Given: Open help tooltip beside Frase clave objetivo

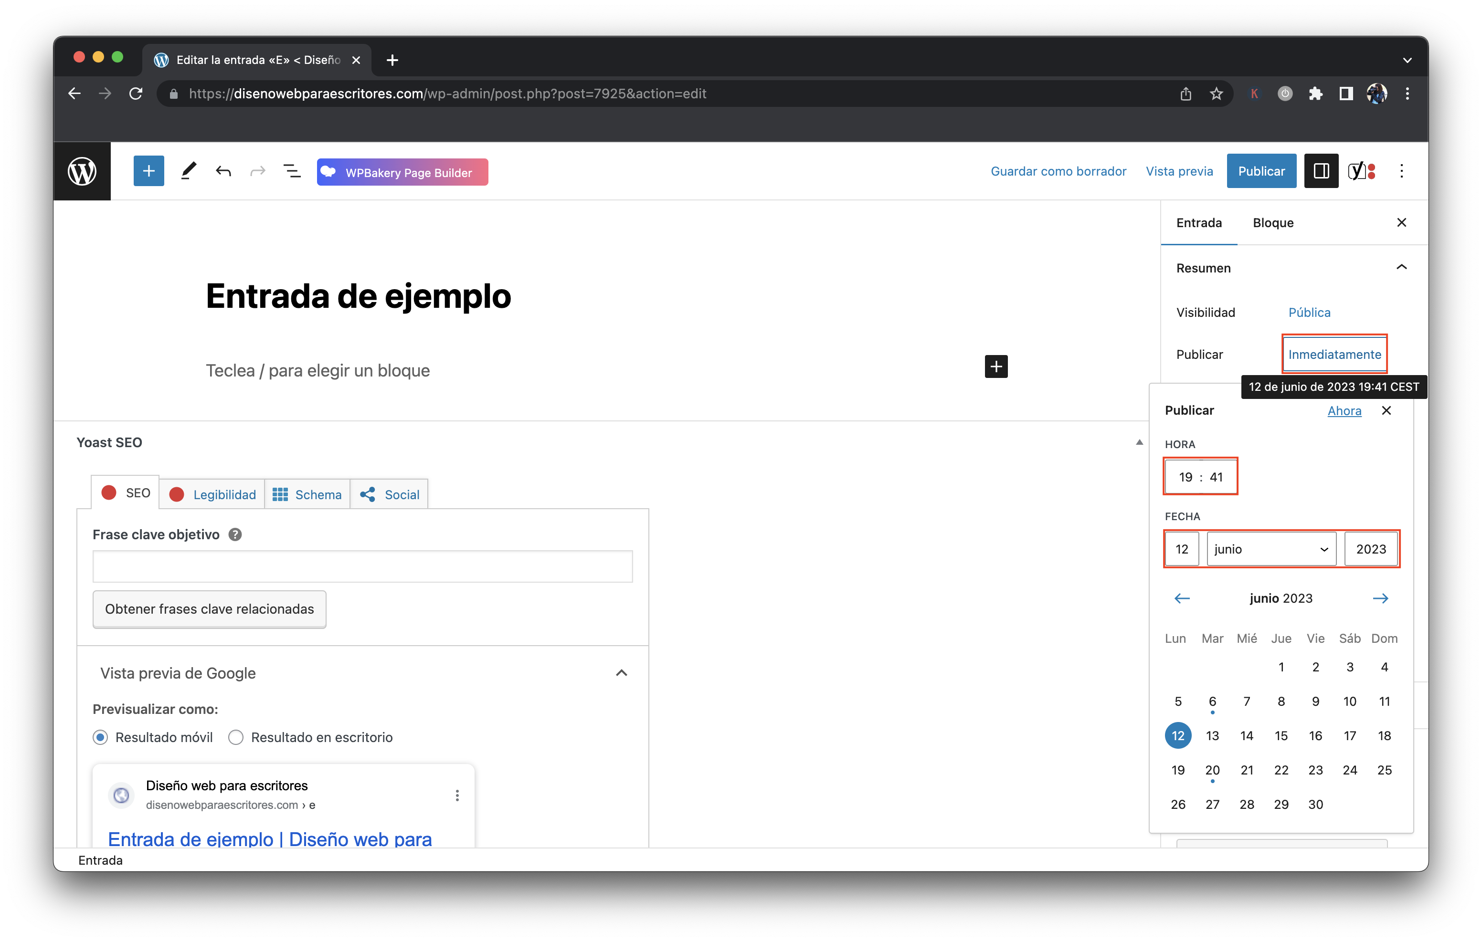Looking at the screenshot, I should coord(234,534).
